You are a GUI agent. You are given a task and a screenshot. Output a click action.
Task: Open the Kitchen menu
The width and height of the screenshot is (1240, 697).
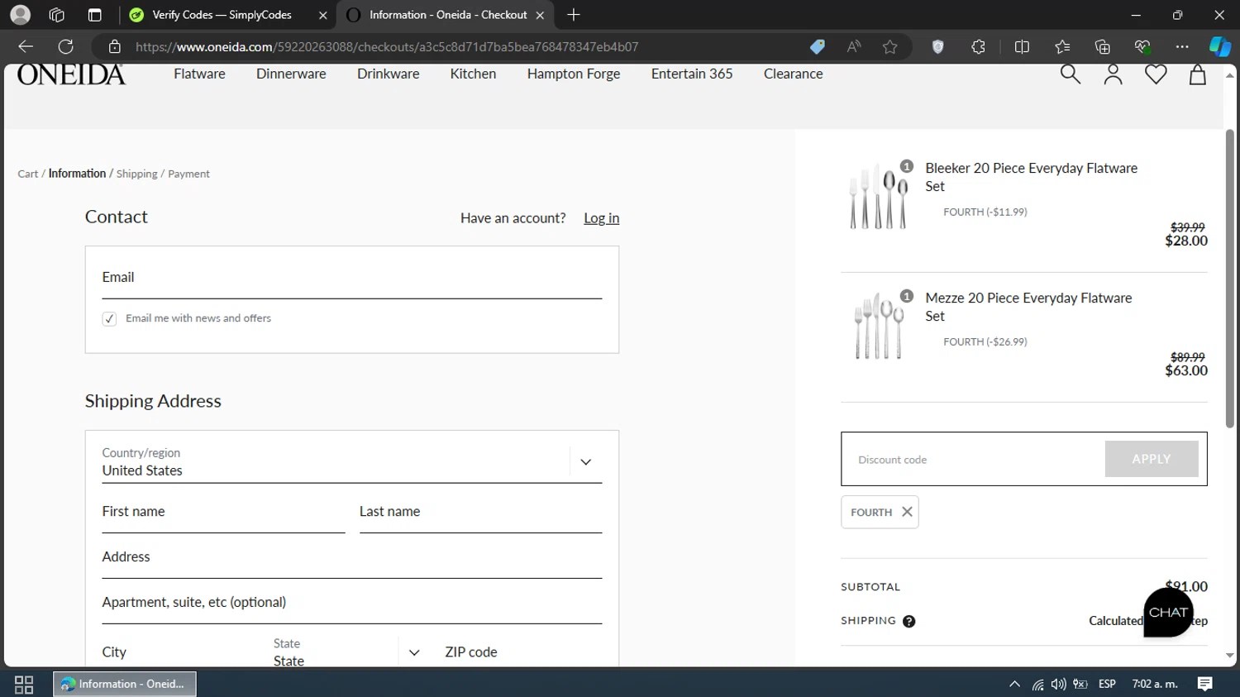pos(473,74)
